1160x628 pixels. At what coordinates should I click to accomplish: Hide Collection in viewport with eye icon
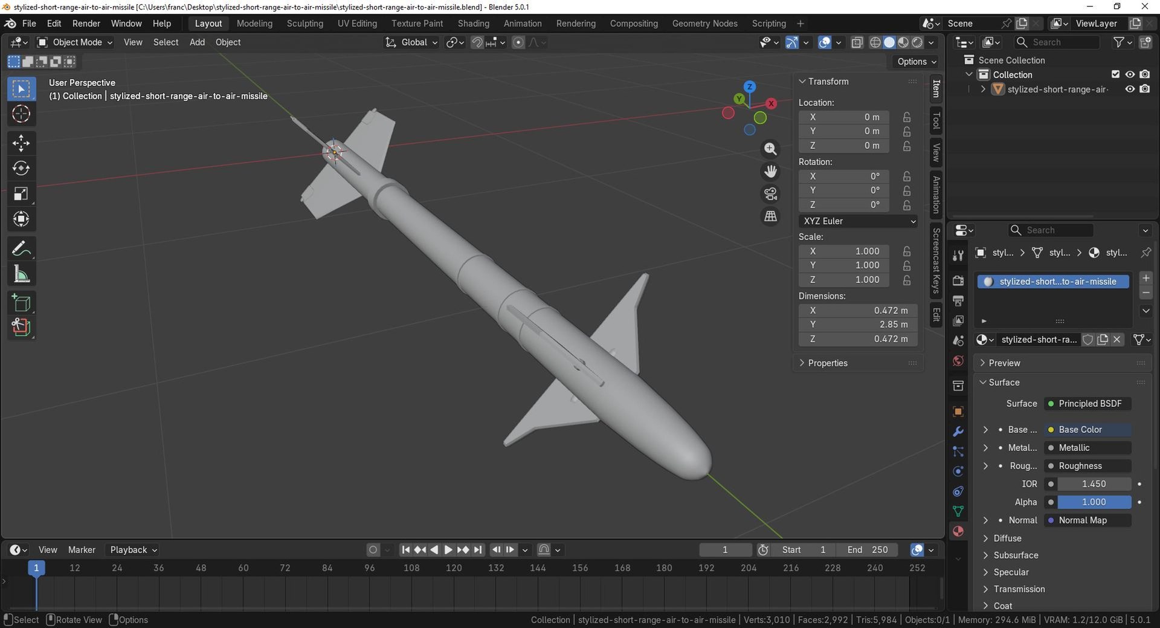1130,74
